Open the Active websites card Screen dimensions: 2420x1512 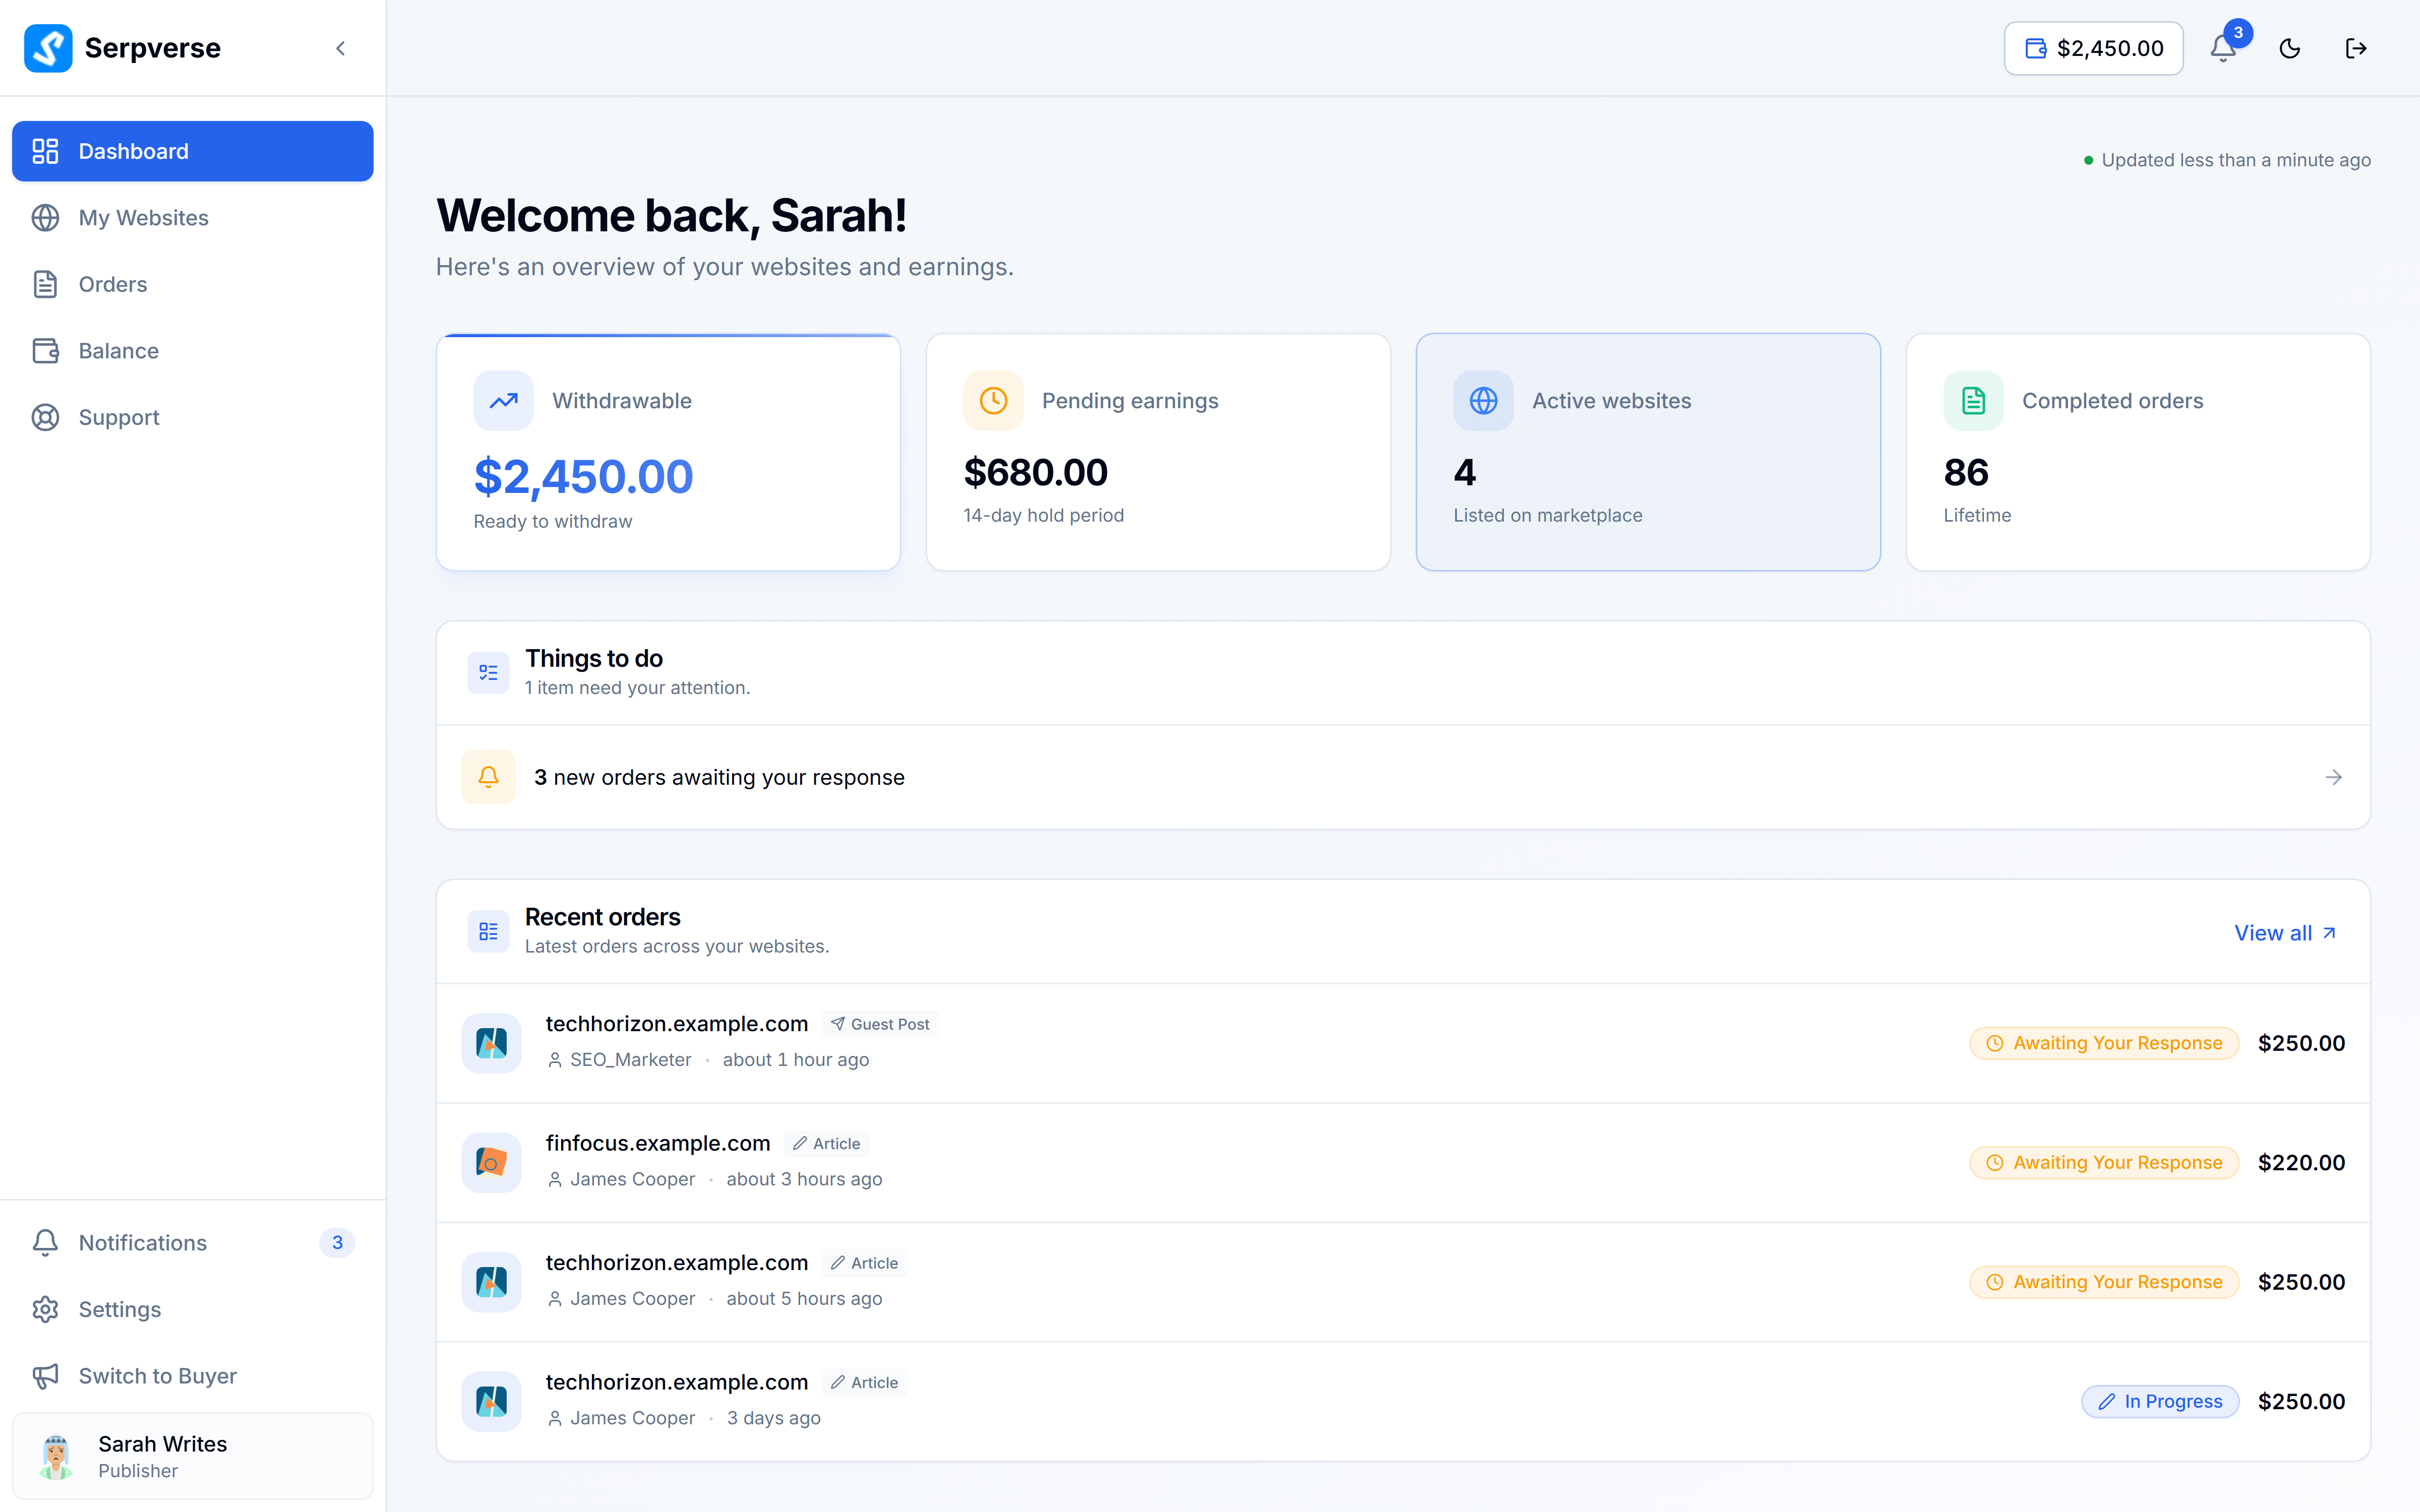(x=1648, y=452)
